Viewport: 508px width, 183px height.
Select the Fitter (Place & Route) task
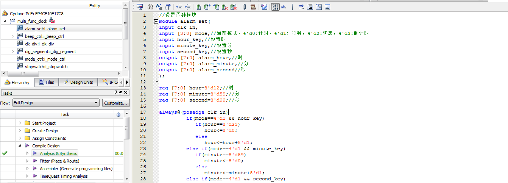click(59, 161)
